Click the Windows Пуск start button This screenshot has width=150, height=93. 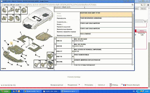[5, 91]
